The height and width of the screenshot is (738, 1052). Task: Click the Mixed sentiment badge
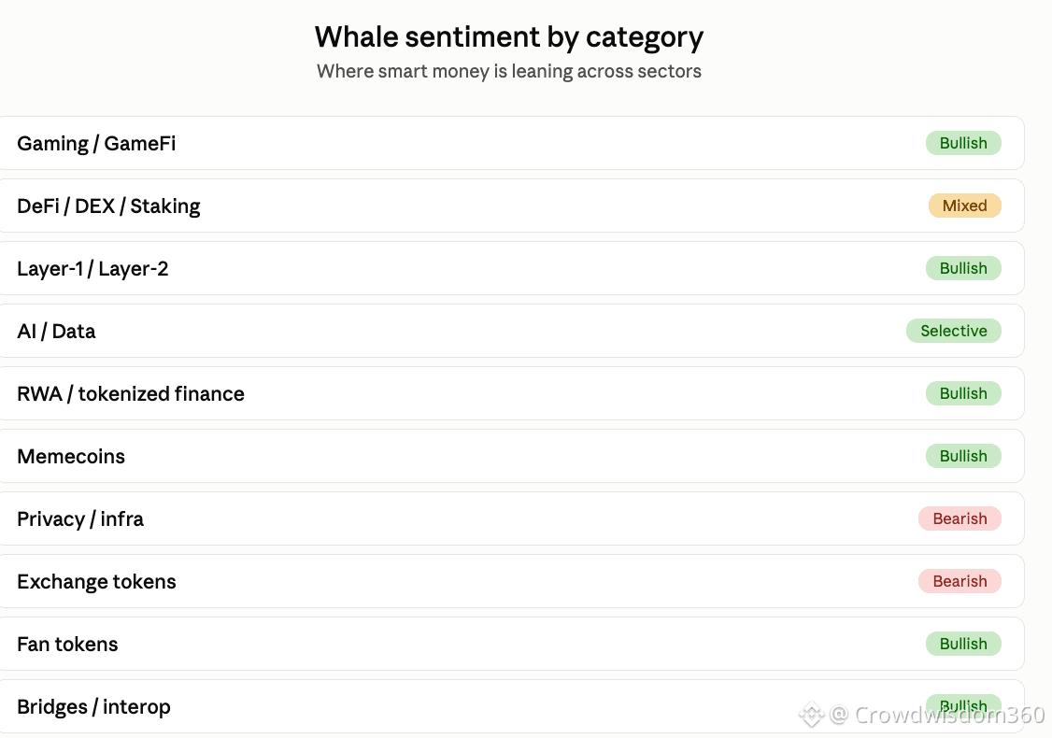click(x=965, y=206)
